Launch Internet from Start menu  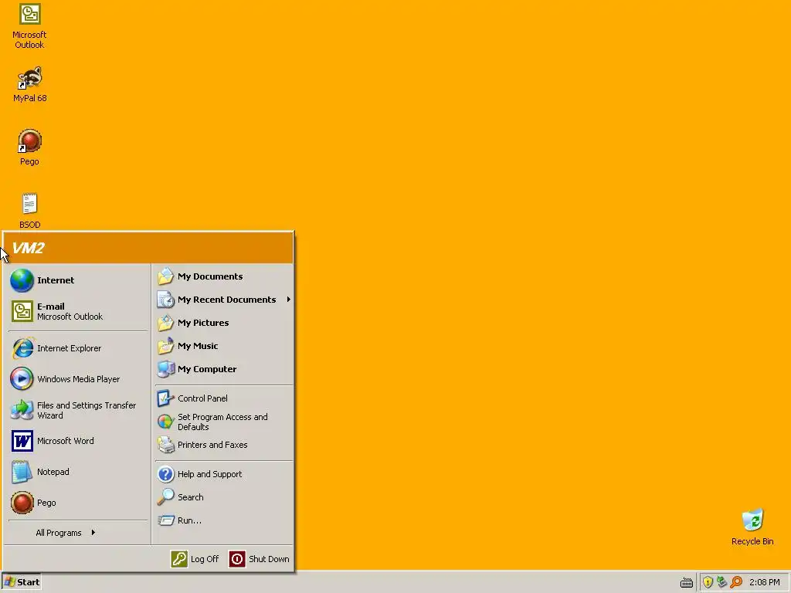[78, 280]
